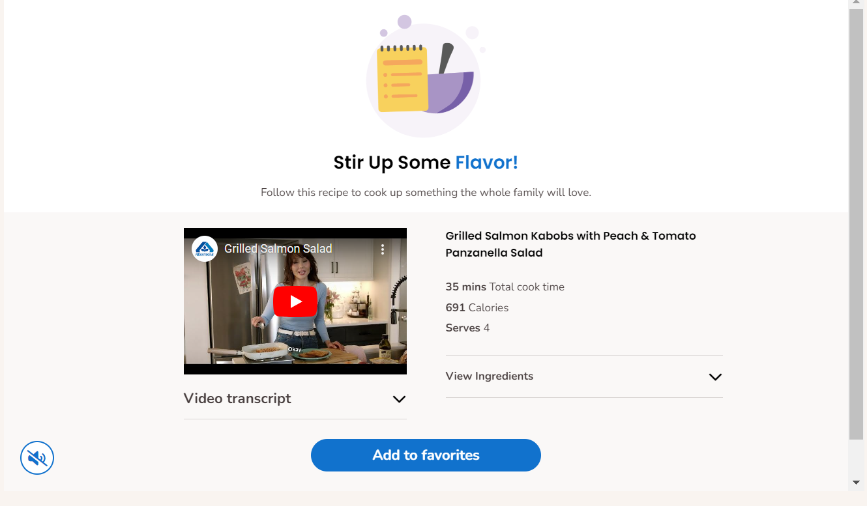
Task: Expand the Video transcript chevron arrow
Action: (x=399, y=399)
